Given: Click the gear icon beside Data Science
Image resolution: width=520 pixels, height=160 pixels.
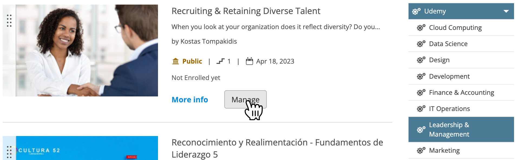Looking at the screenshot, I should (x=421, y=44).
